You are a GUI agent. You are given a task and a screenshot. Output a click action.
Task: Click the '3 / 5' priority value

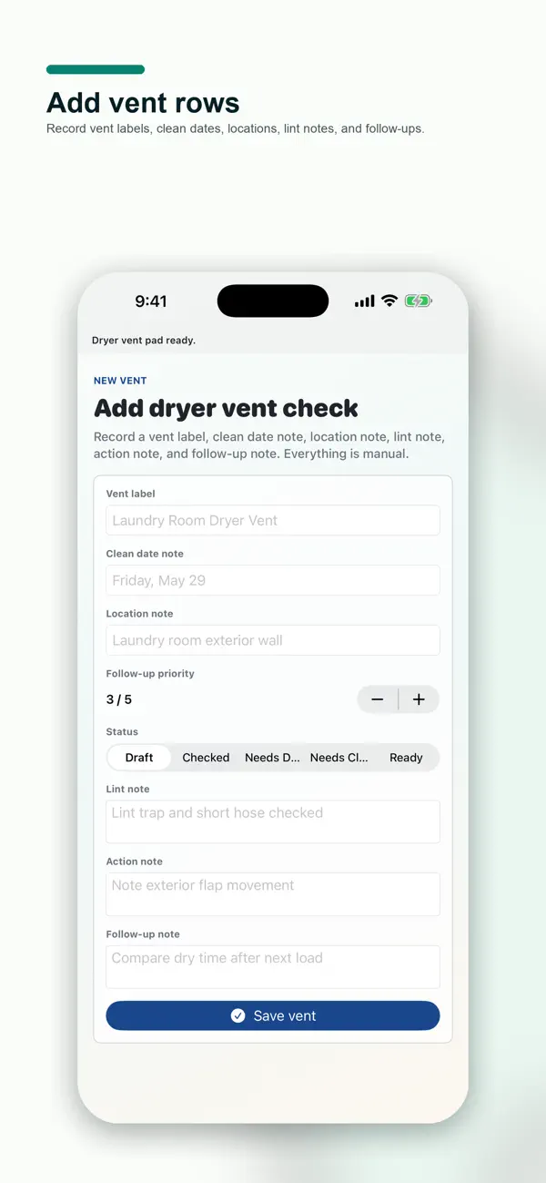119,699
